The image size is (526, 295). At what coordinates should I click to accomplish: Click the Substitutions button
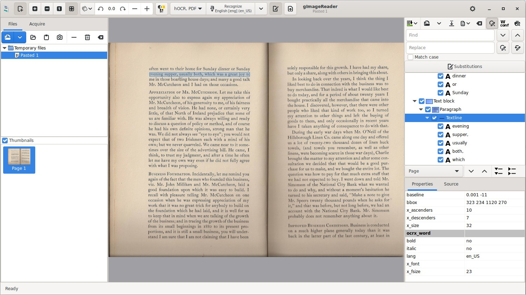[x=465, y=67]
